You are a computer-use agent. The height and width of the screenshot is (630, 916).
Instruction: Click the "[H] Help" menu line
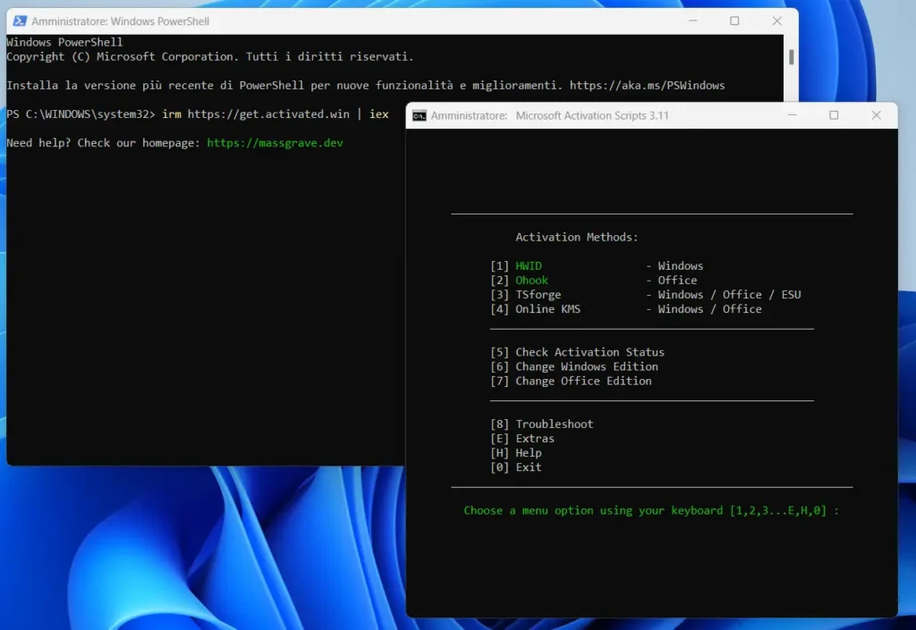coord(516,453)
